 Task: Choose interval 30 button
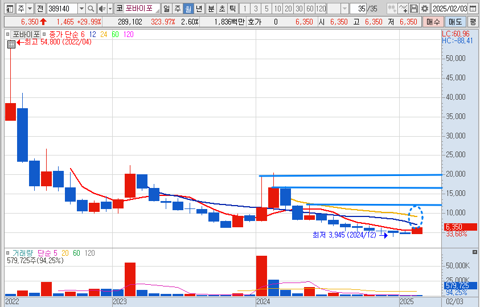click(299, 9)
